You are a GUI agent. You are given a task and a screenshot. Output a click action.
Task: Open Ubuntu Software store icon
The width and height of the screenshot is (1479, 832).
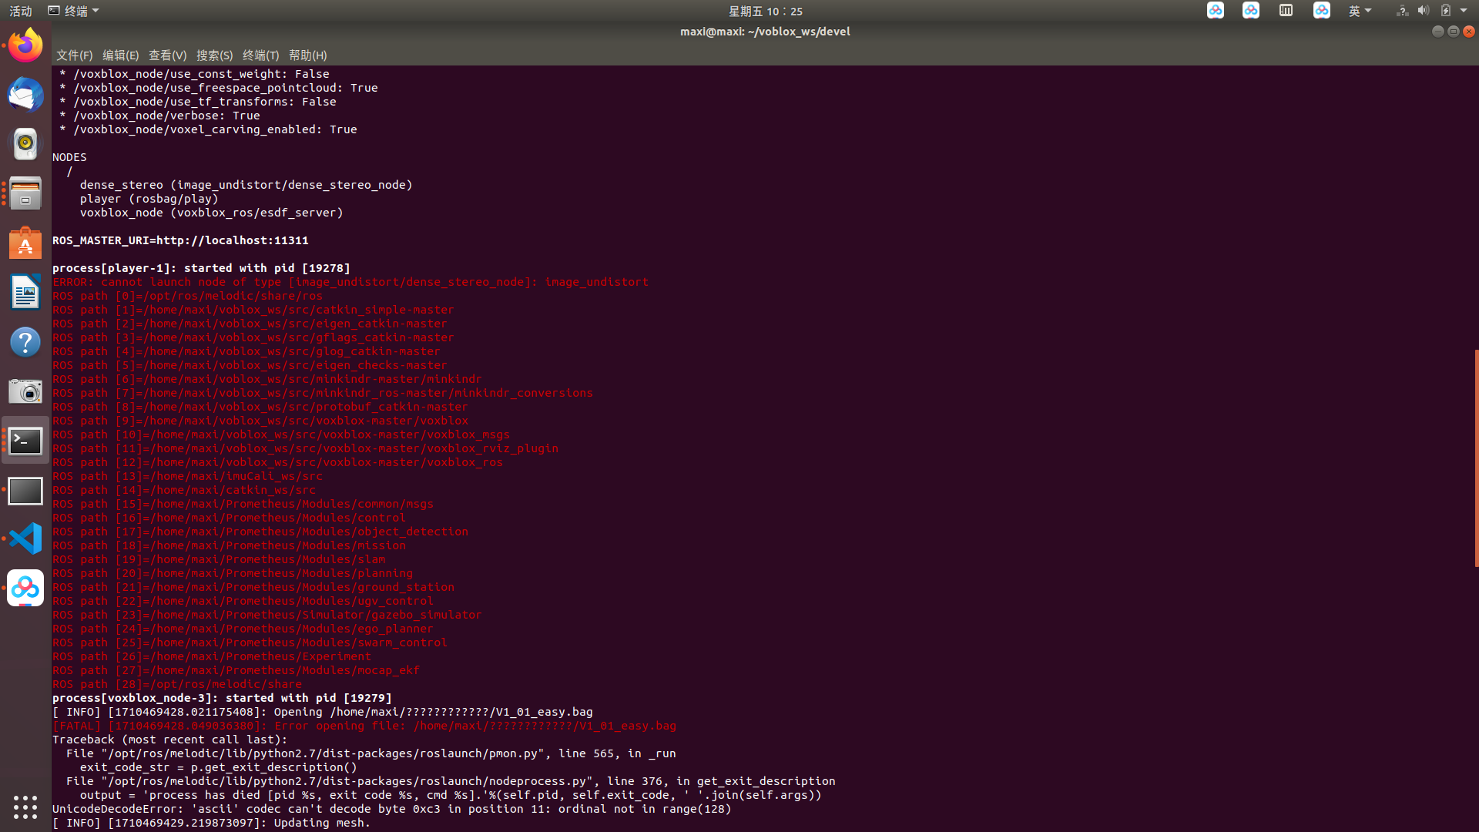25,243
